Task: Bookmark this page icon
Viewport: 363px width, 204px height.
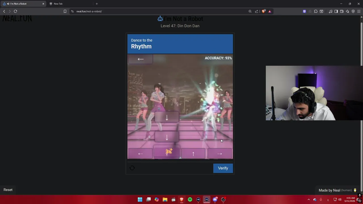Action: pyautogui.click(x=65, y=11)
